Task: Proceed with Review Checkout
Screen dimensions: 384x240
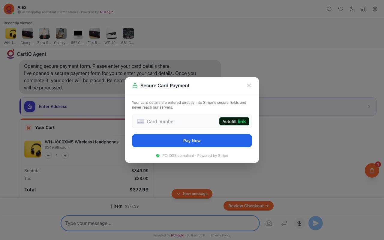Action: [248, 206]
